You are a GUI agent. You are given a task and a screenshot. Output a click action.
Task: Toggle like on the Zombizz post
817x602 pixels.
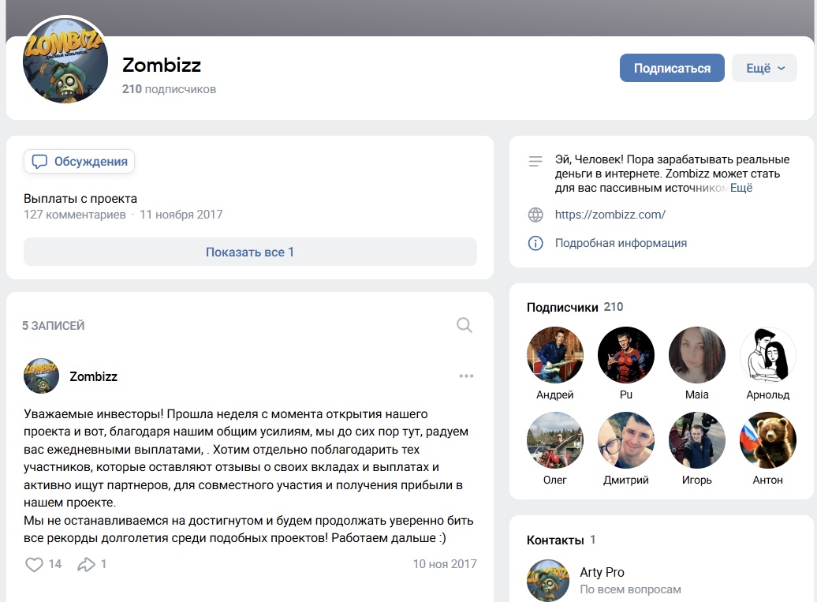pyautogui.click(x=33, y=564)
